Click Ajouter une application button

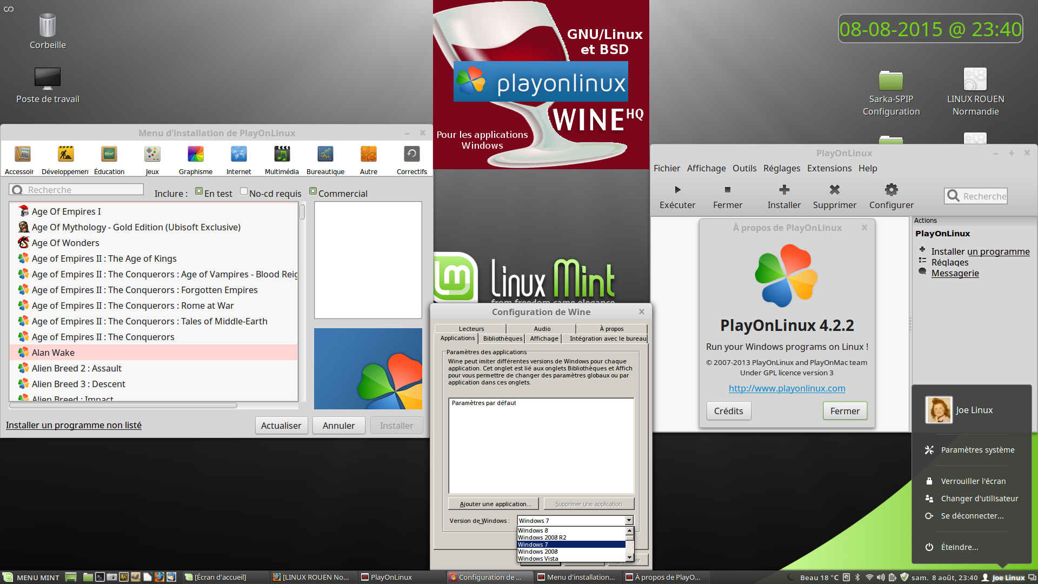[494, 504]
